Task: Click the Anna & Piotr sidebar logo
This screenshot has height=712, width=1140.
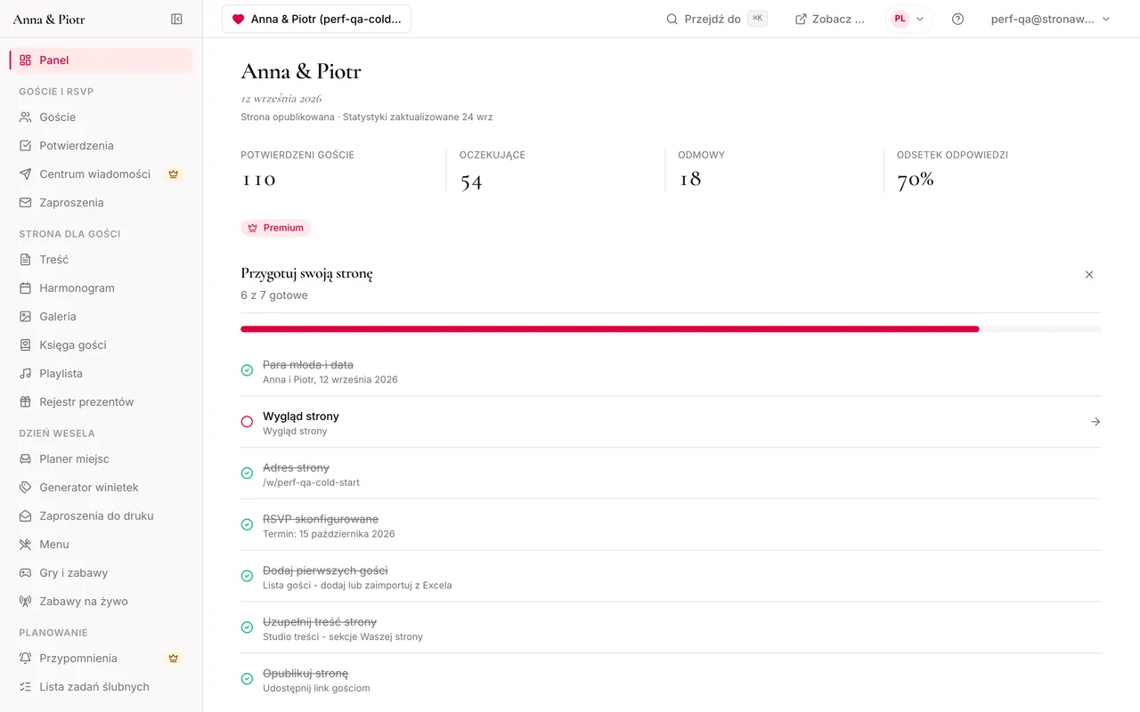Action: (49, 19)
